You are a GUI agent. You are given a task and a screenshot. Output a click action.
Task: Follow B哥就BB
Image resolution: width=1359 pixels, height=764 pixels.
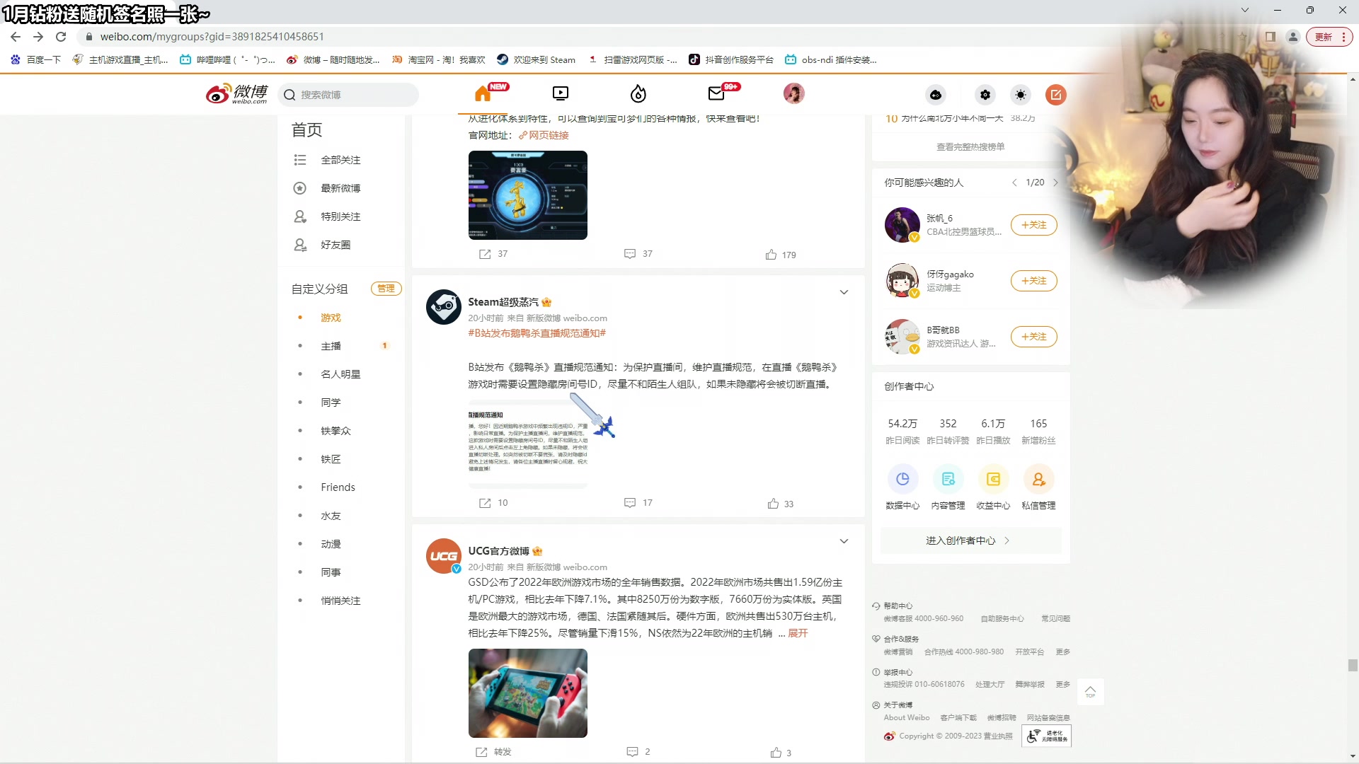1034,337
